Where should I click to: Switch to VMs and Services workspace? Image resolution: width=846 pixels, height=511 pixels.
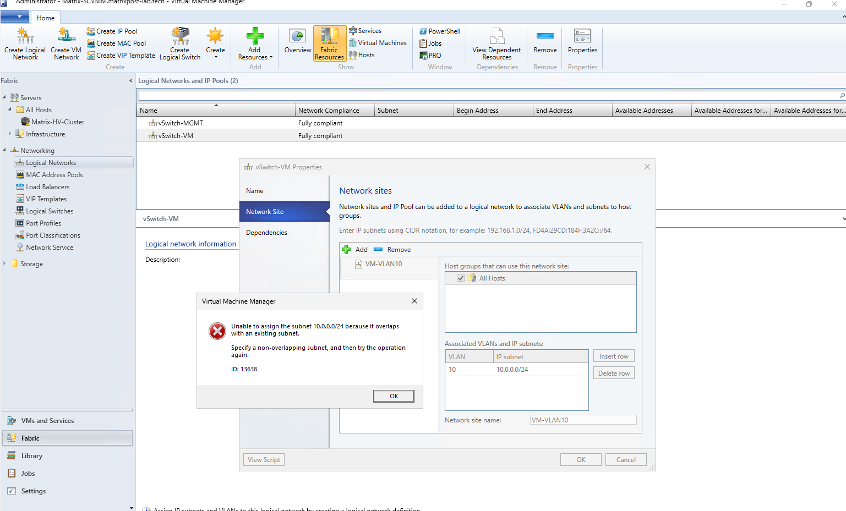67,421
